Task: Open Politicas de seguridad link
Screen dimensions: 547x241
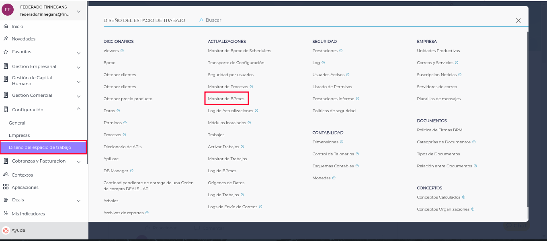Action: (334, 111)
